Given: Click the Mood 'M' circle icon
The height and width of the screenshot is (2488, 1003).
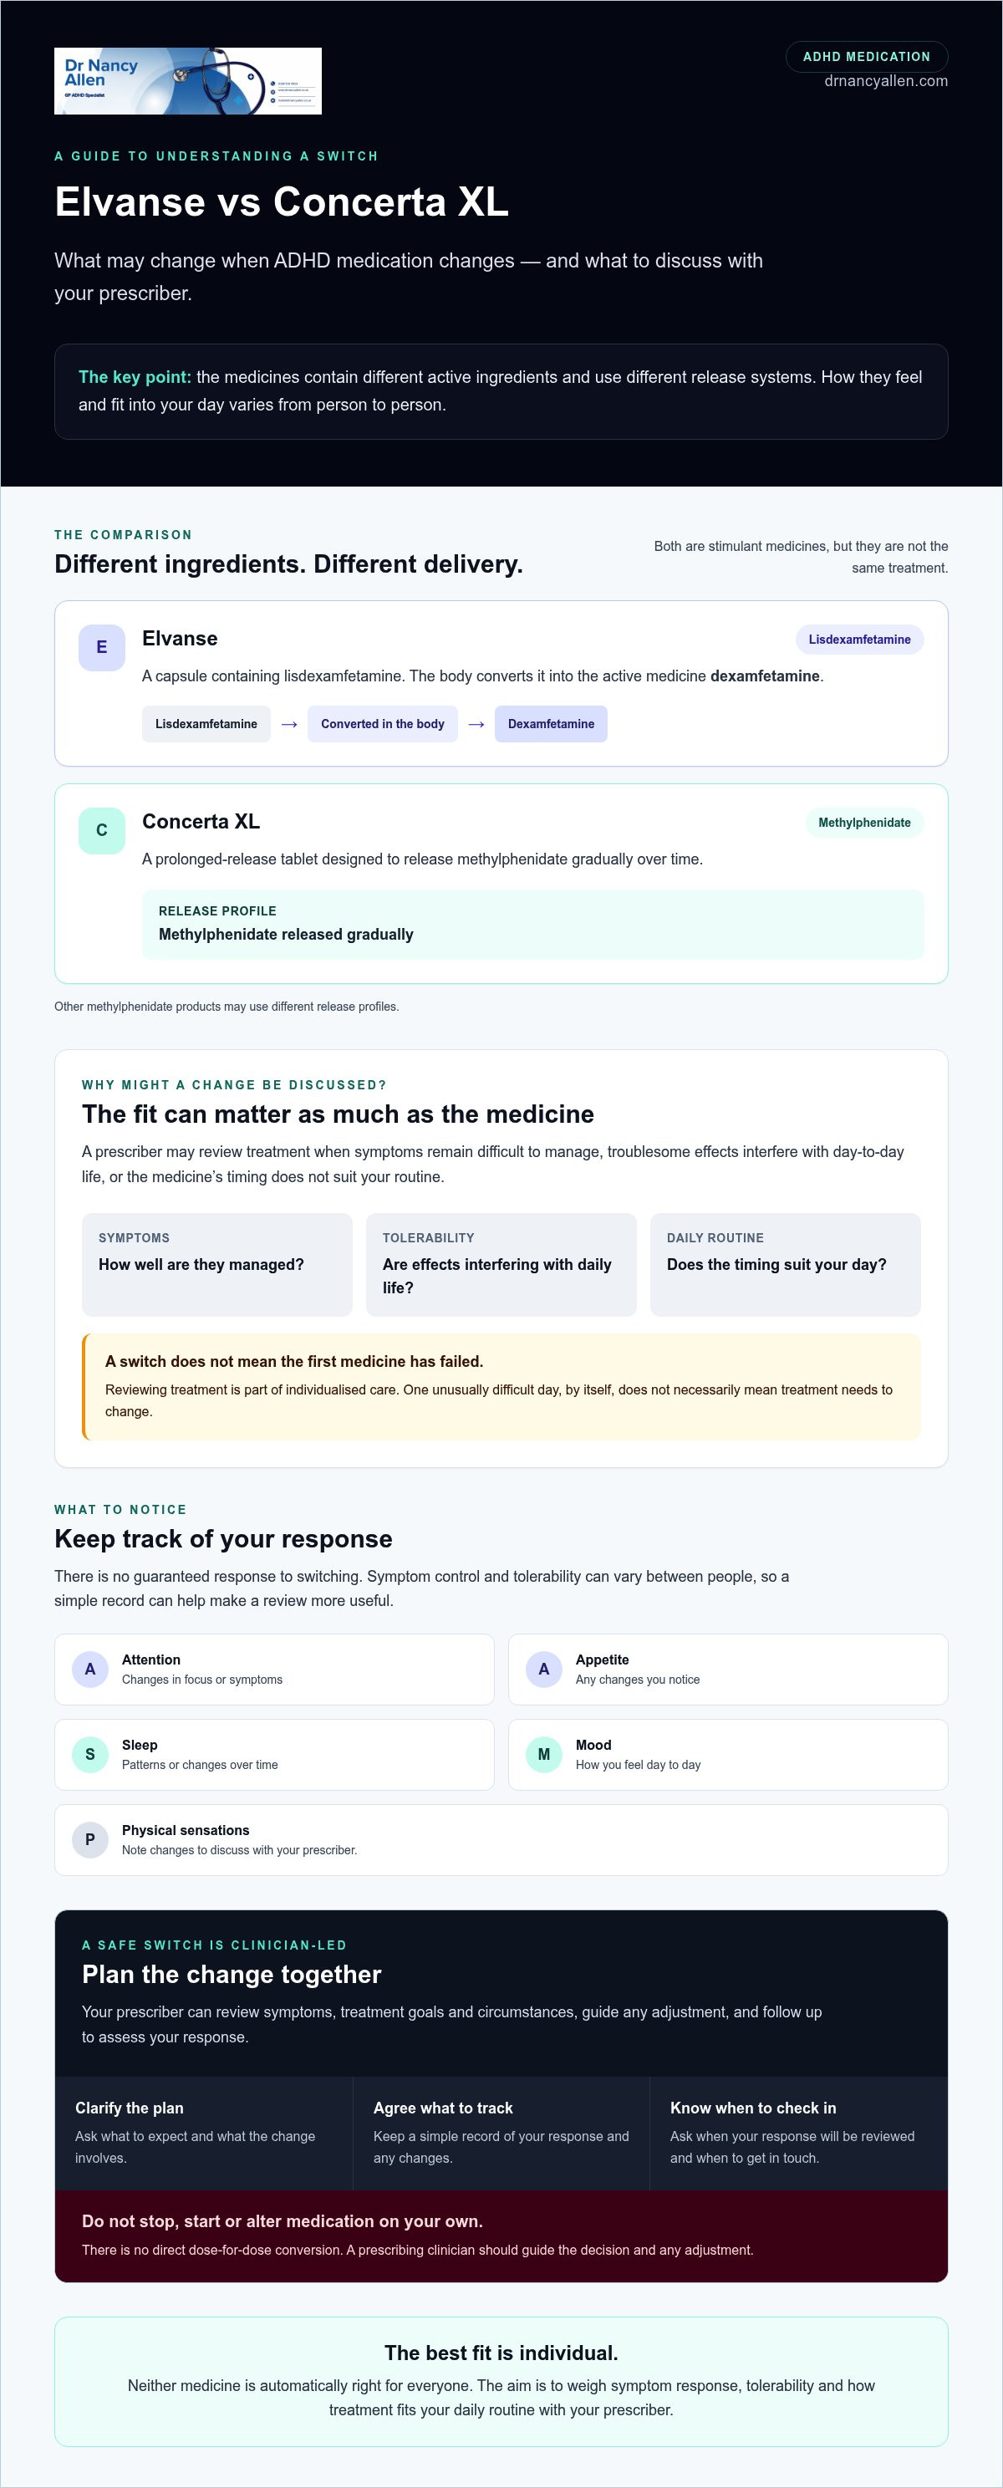Looking at the screenshot, I should [543, 1754].
